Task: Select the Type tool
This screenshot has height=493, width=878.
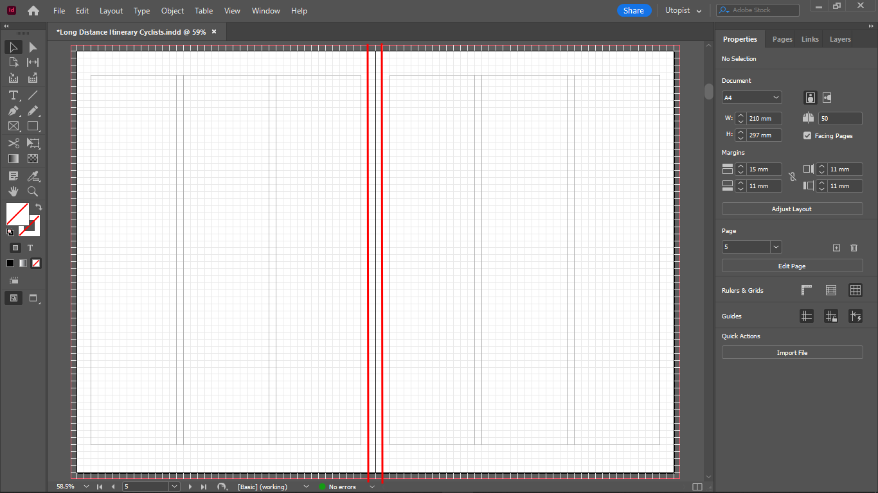Action: tap(13, 95)
